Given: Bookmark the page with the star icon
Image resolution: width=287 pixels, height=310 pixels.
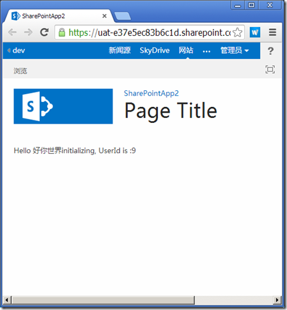Looking at the screenshot, I should 238,33.
